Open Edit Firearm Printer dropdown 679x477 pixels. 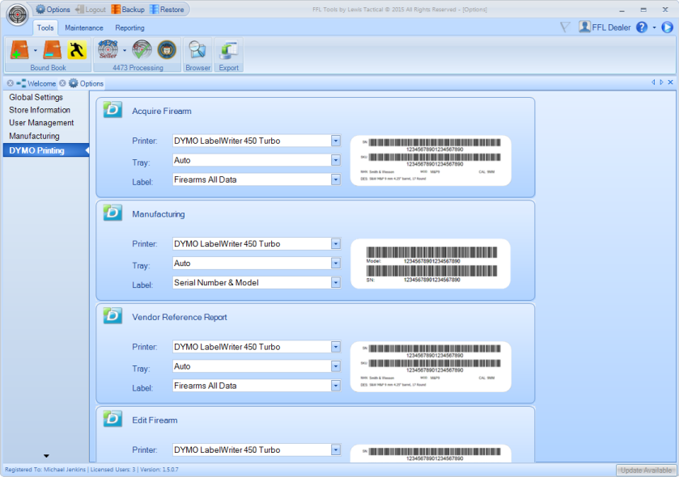coord(336,450)
